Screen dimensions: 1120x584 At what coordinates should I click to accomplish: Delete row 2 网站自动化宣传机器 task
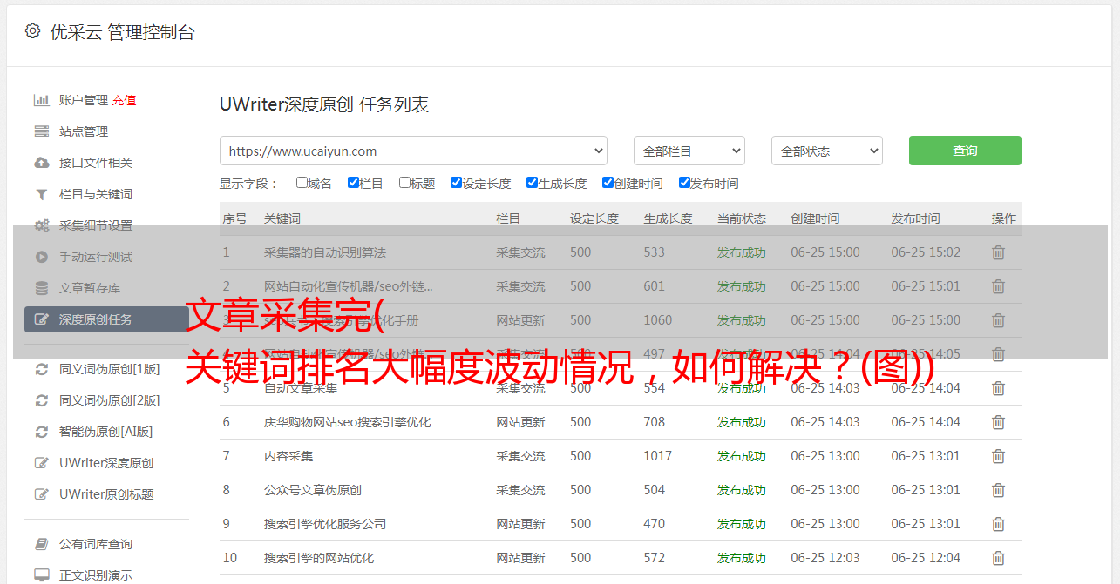[x=999, y=286]
